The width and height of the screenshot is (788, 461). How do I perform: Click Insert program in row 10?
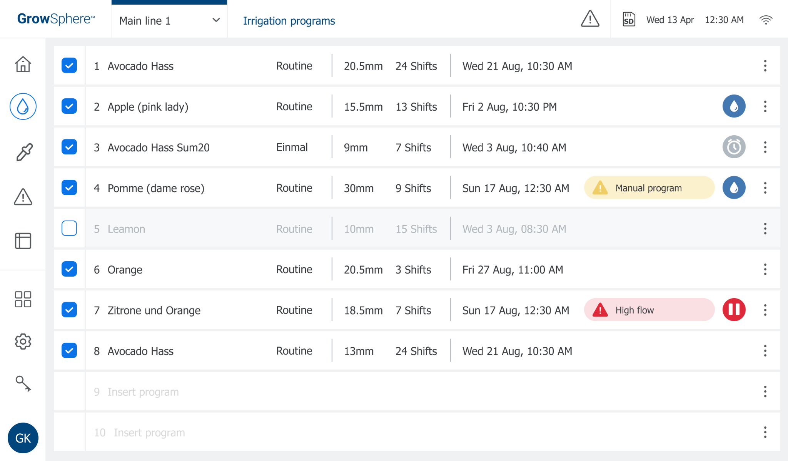tap(149, 433)
